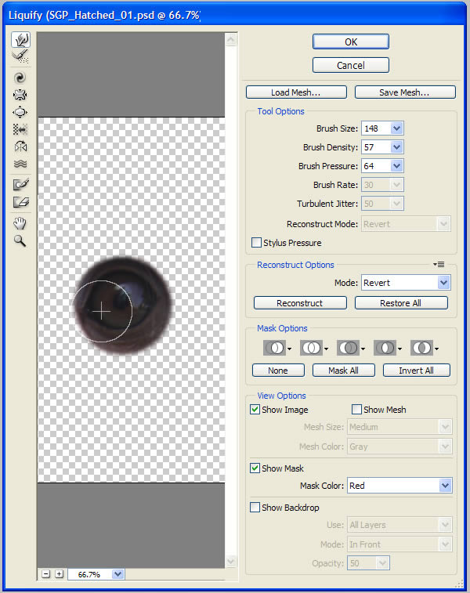Uncheck the Show Image checkbox
The width and height of the screenshot is (470, 593).
pos(255,409)
